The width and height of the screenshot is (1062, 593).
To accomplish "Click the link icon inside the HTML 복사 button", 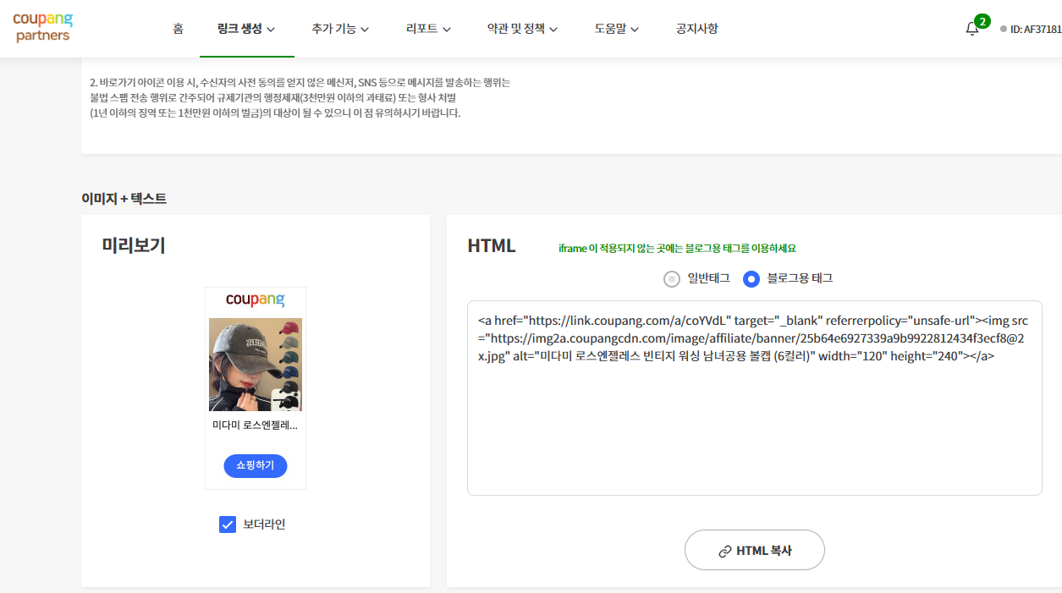I will [725, 550].
